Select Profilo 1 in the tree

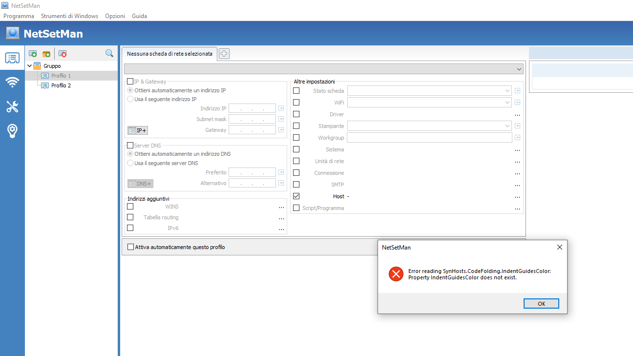point(61,76)
